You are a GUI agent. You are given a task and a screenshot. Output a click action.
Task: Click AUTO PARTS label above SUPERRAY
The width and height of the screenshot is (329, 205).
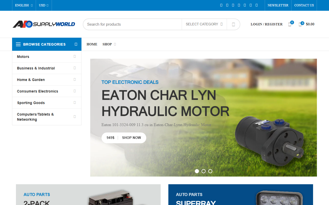[189, 195]
